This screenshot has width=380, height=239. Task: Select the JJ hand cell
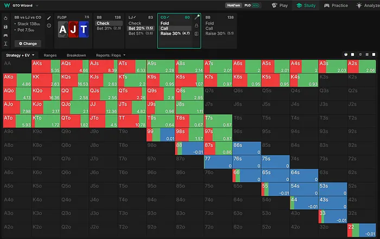(x=103, y=107)
